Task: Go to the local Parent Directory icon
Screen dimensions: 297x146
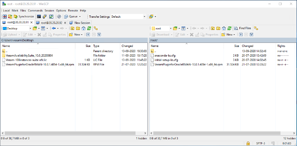Action: click(72, 28)
